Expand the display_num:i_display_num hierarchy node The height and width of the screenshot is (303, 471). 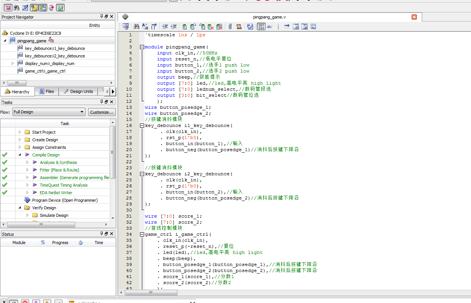(x=13, y=63)
